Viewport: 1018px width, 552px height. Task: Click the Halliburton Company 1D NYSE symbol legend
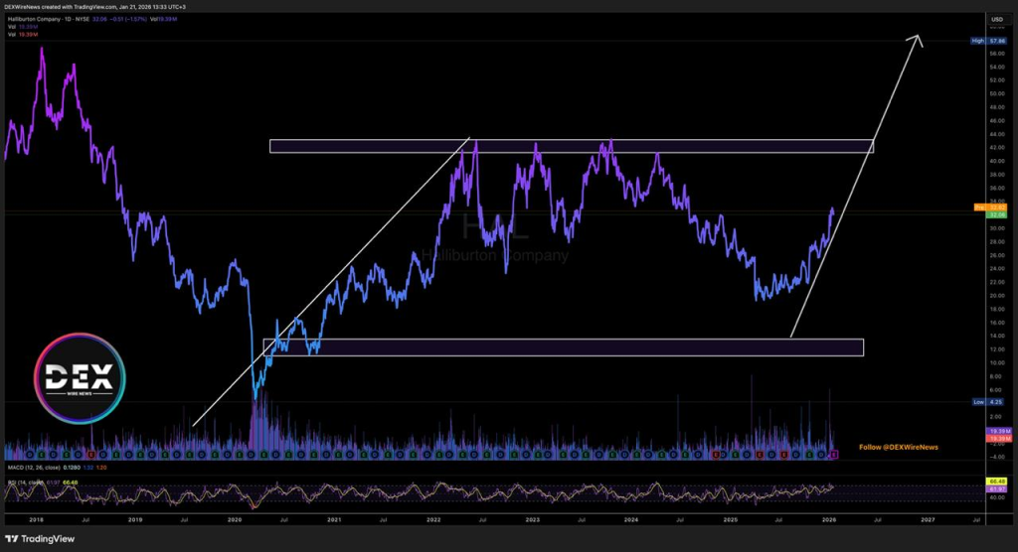coord(49,20)
